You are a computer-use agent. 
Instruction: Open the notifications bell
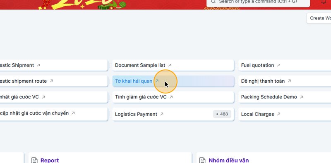(x=324, y=2)
